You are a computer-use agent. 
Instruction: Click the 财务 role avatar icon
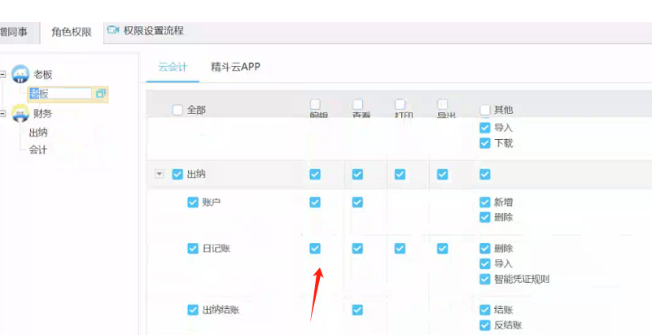tap(20, 113)
